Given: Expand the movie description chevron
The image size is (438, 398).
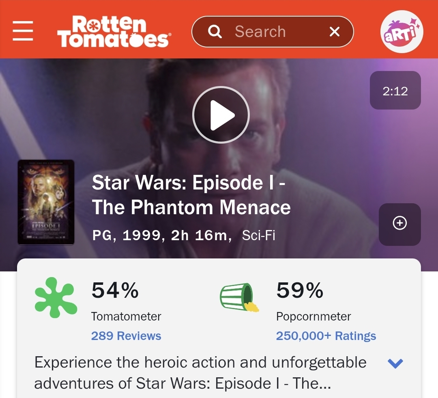Looking at the screenshot, I should tap(395, 363).
